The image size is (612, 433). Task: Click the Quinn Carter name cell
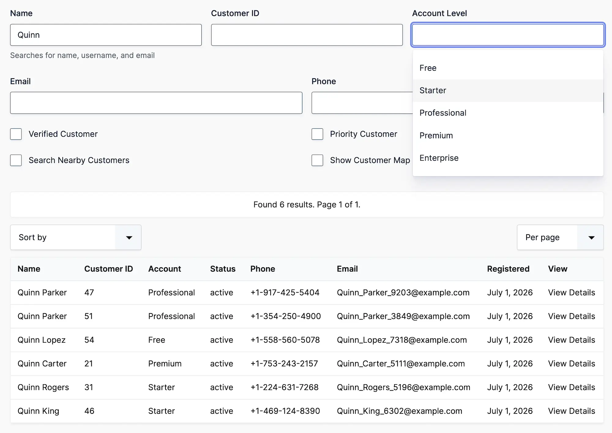(x=42, y=364)
